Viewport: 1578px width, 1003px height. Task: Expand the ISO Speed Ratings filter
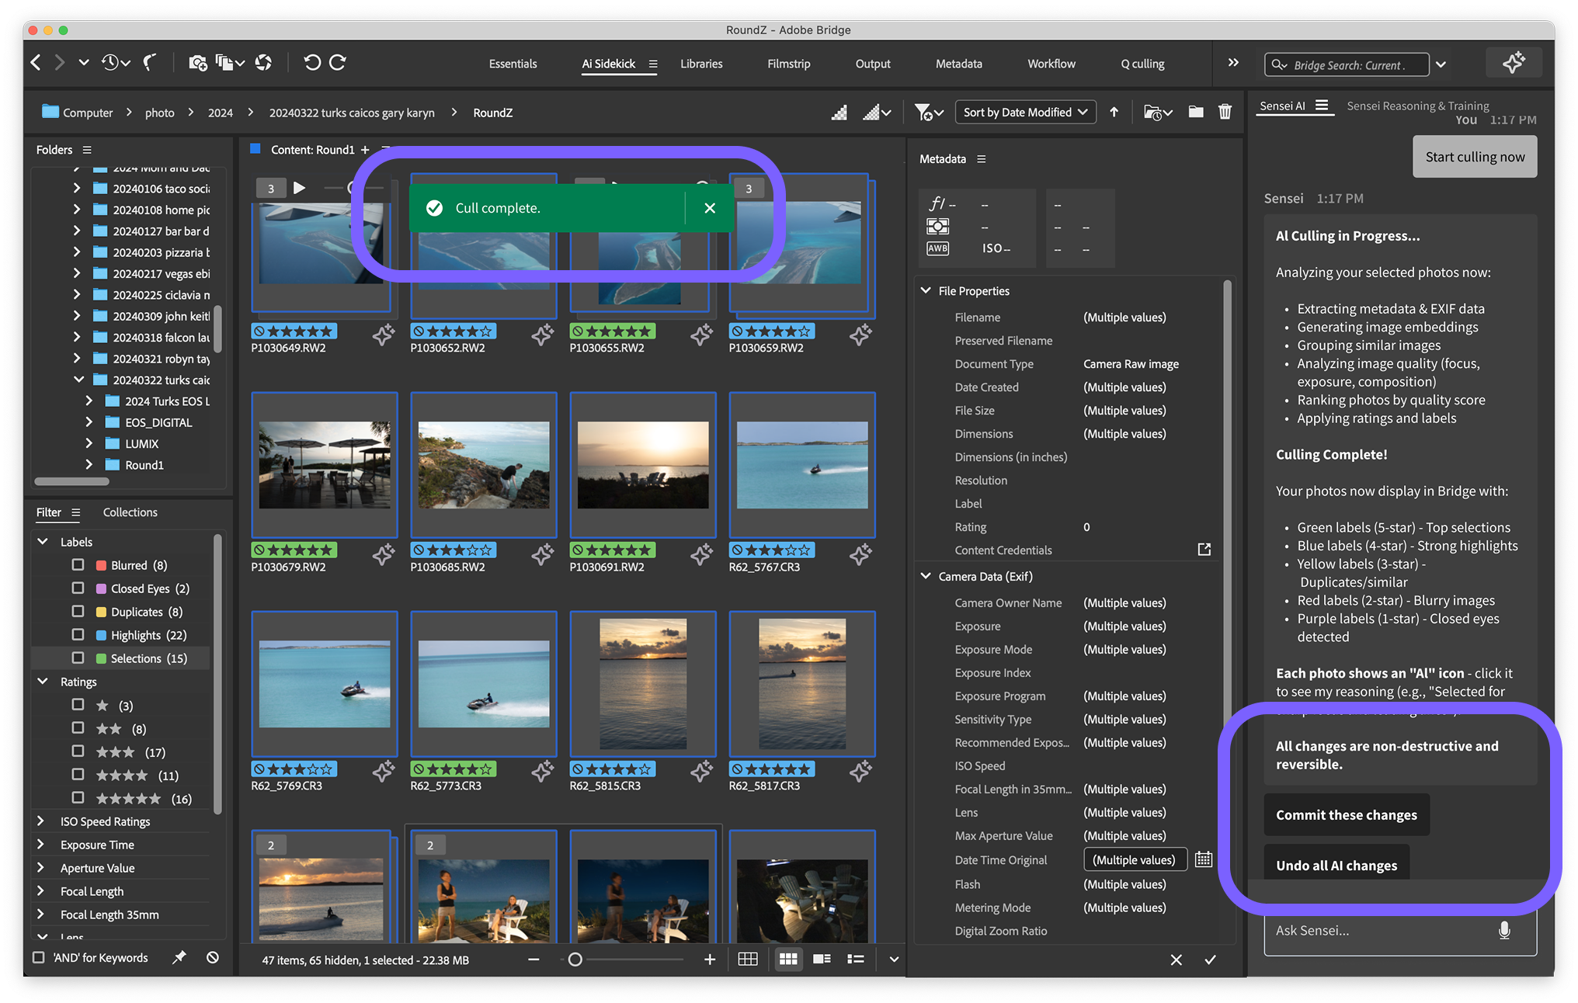click(x=41, y=821)
